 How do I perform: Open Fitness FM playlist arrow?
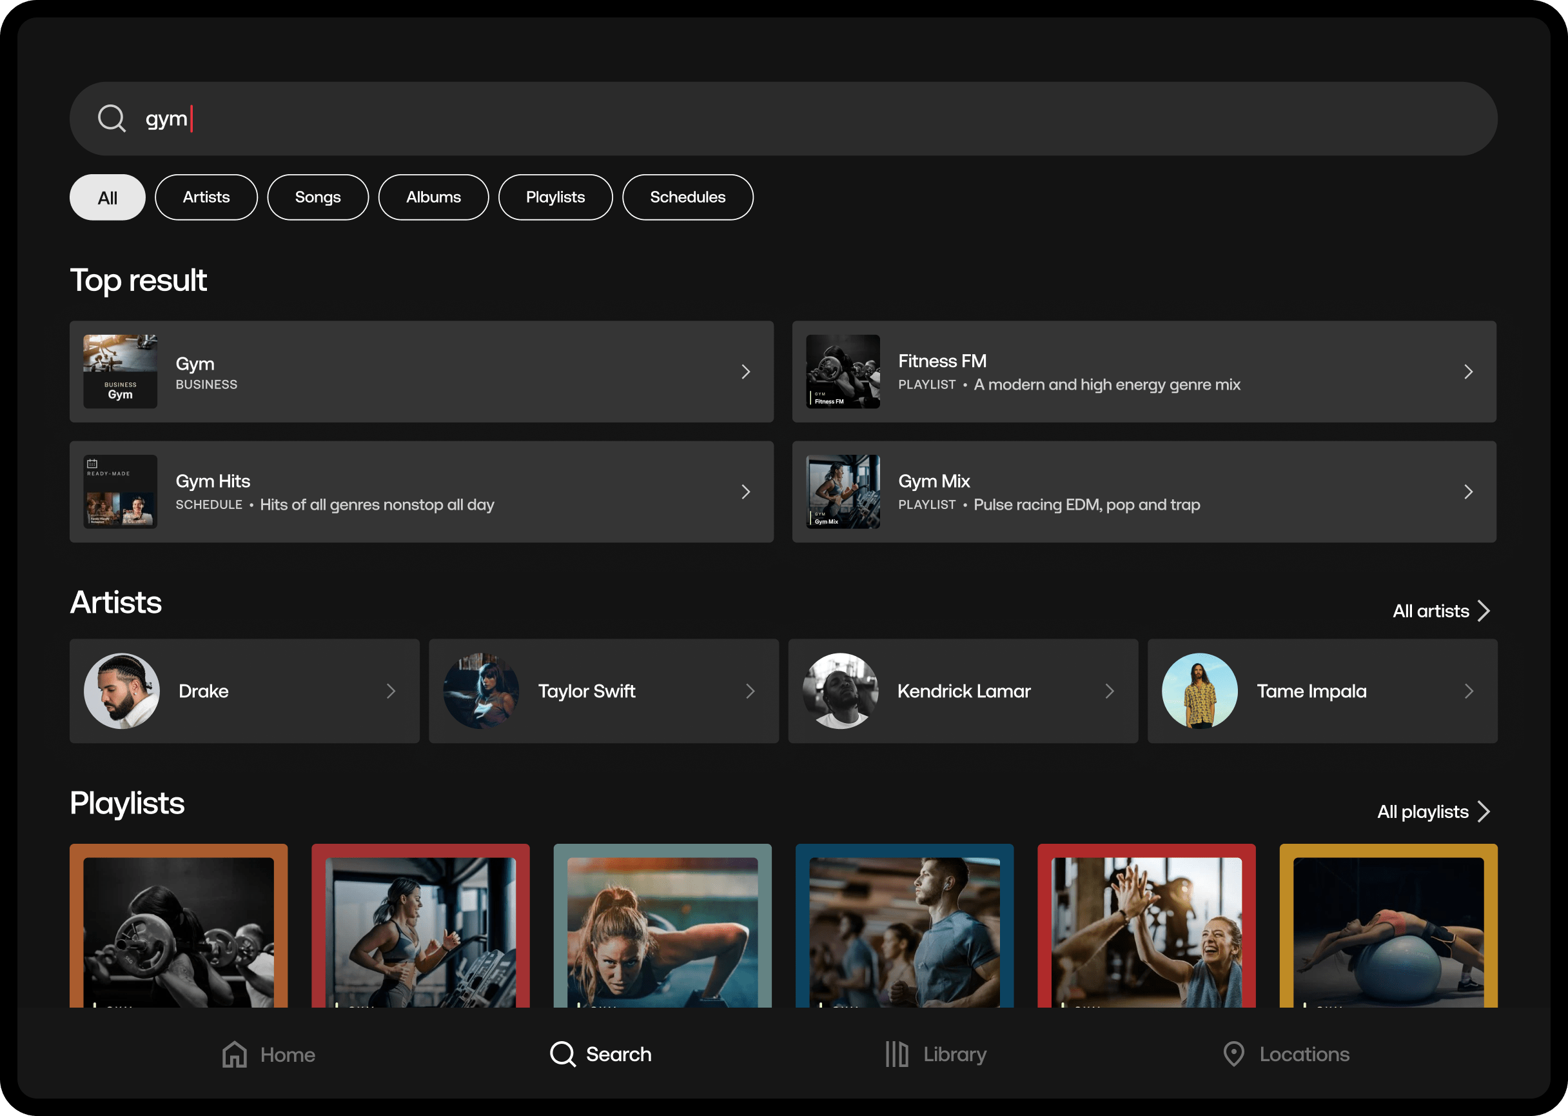(x=1469, y=372)
